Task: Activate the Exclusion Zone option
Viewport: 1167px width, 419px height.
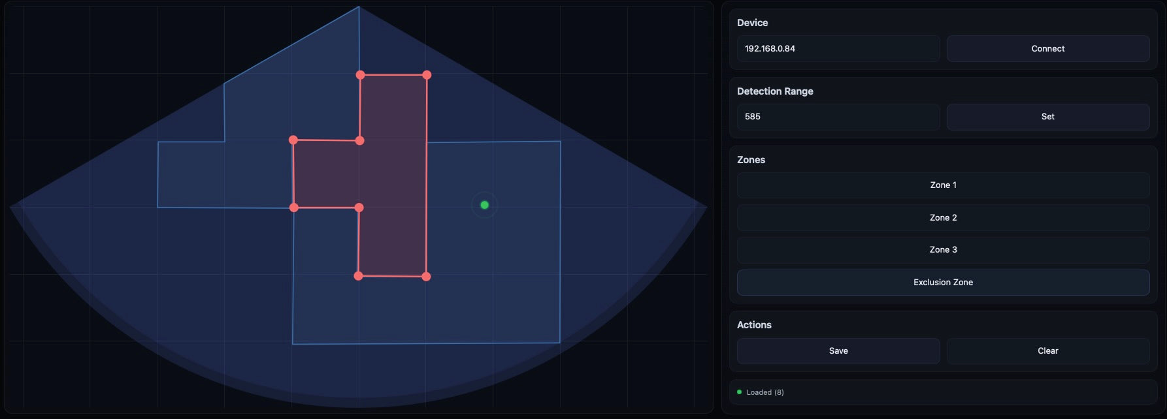Action: pos(943,283)
